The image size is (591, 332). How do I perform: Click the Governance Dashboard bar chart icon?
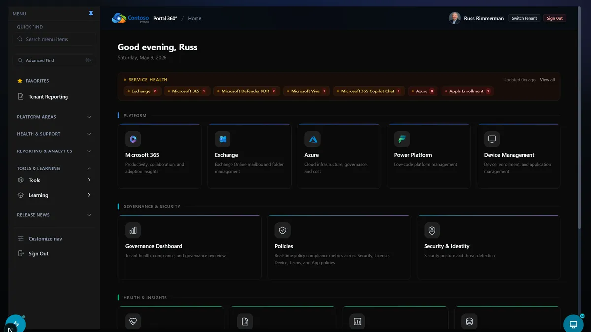coord(133,230)
